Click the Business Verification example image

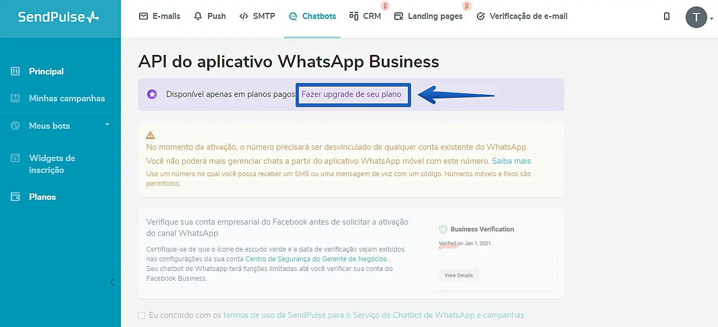click(x=493, y=253)
